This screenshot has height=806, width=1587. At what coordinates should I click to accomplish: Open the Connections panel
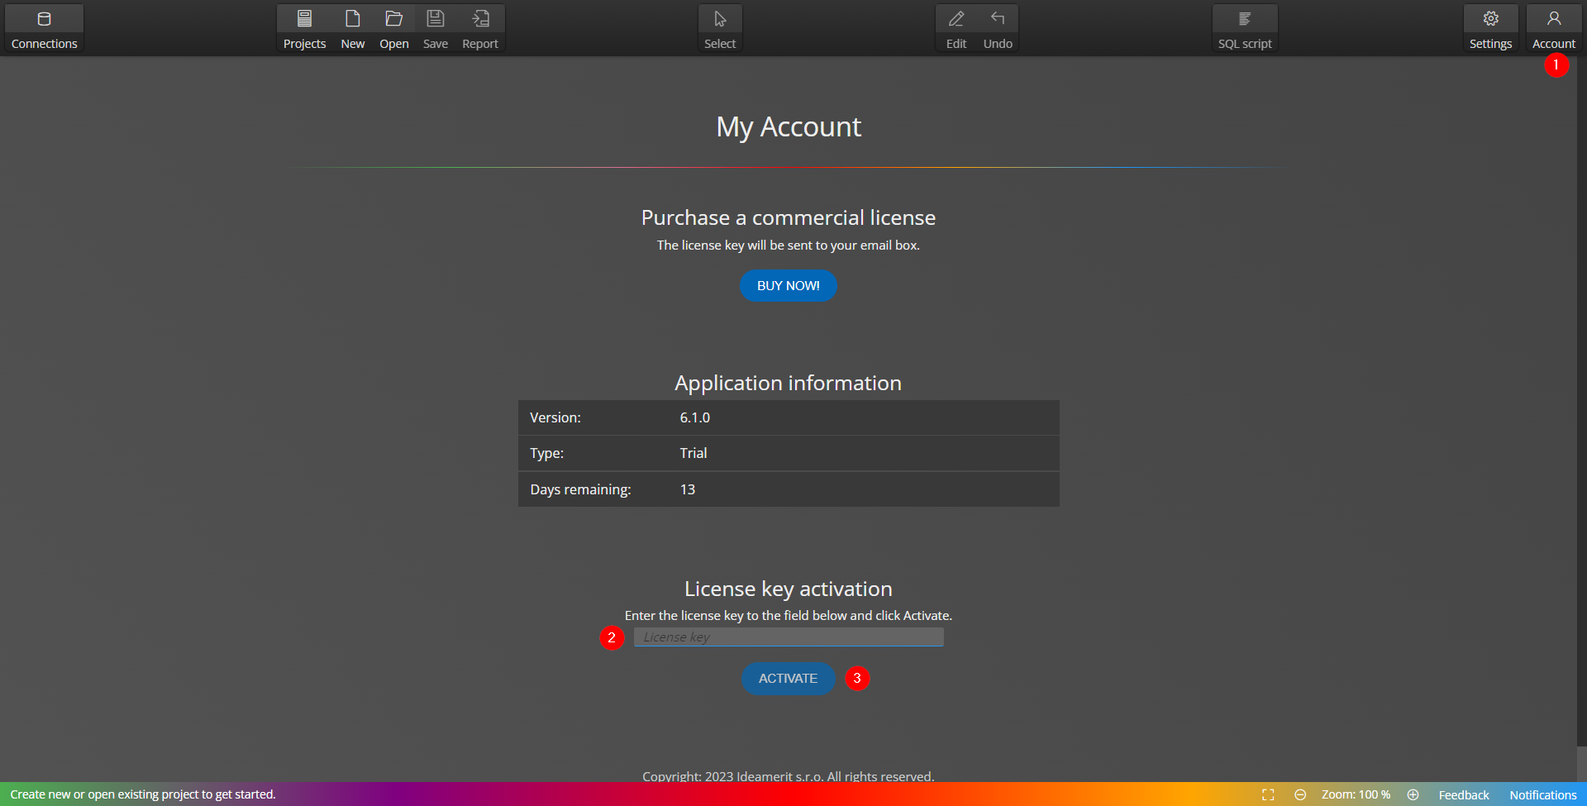44,27
